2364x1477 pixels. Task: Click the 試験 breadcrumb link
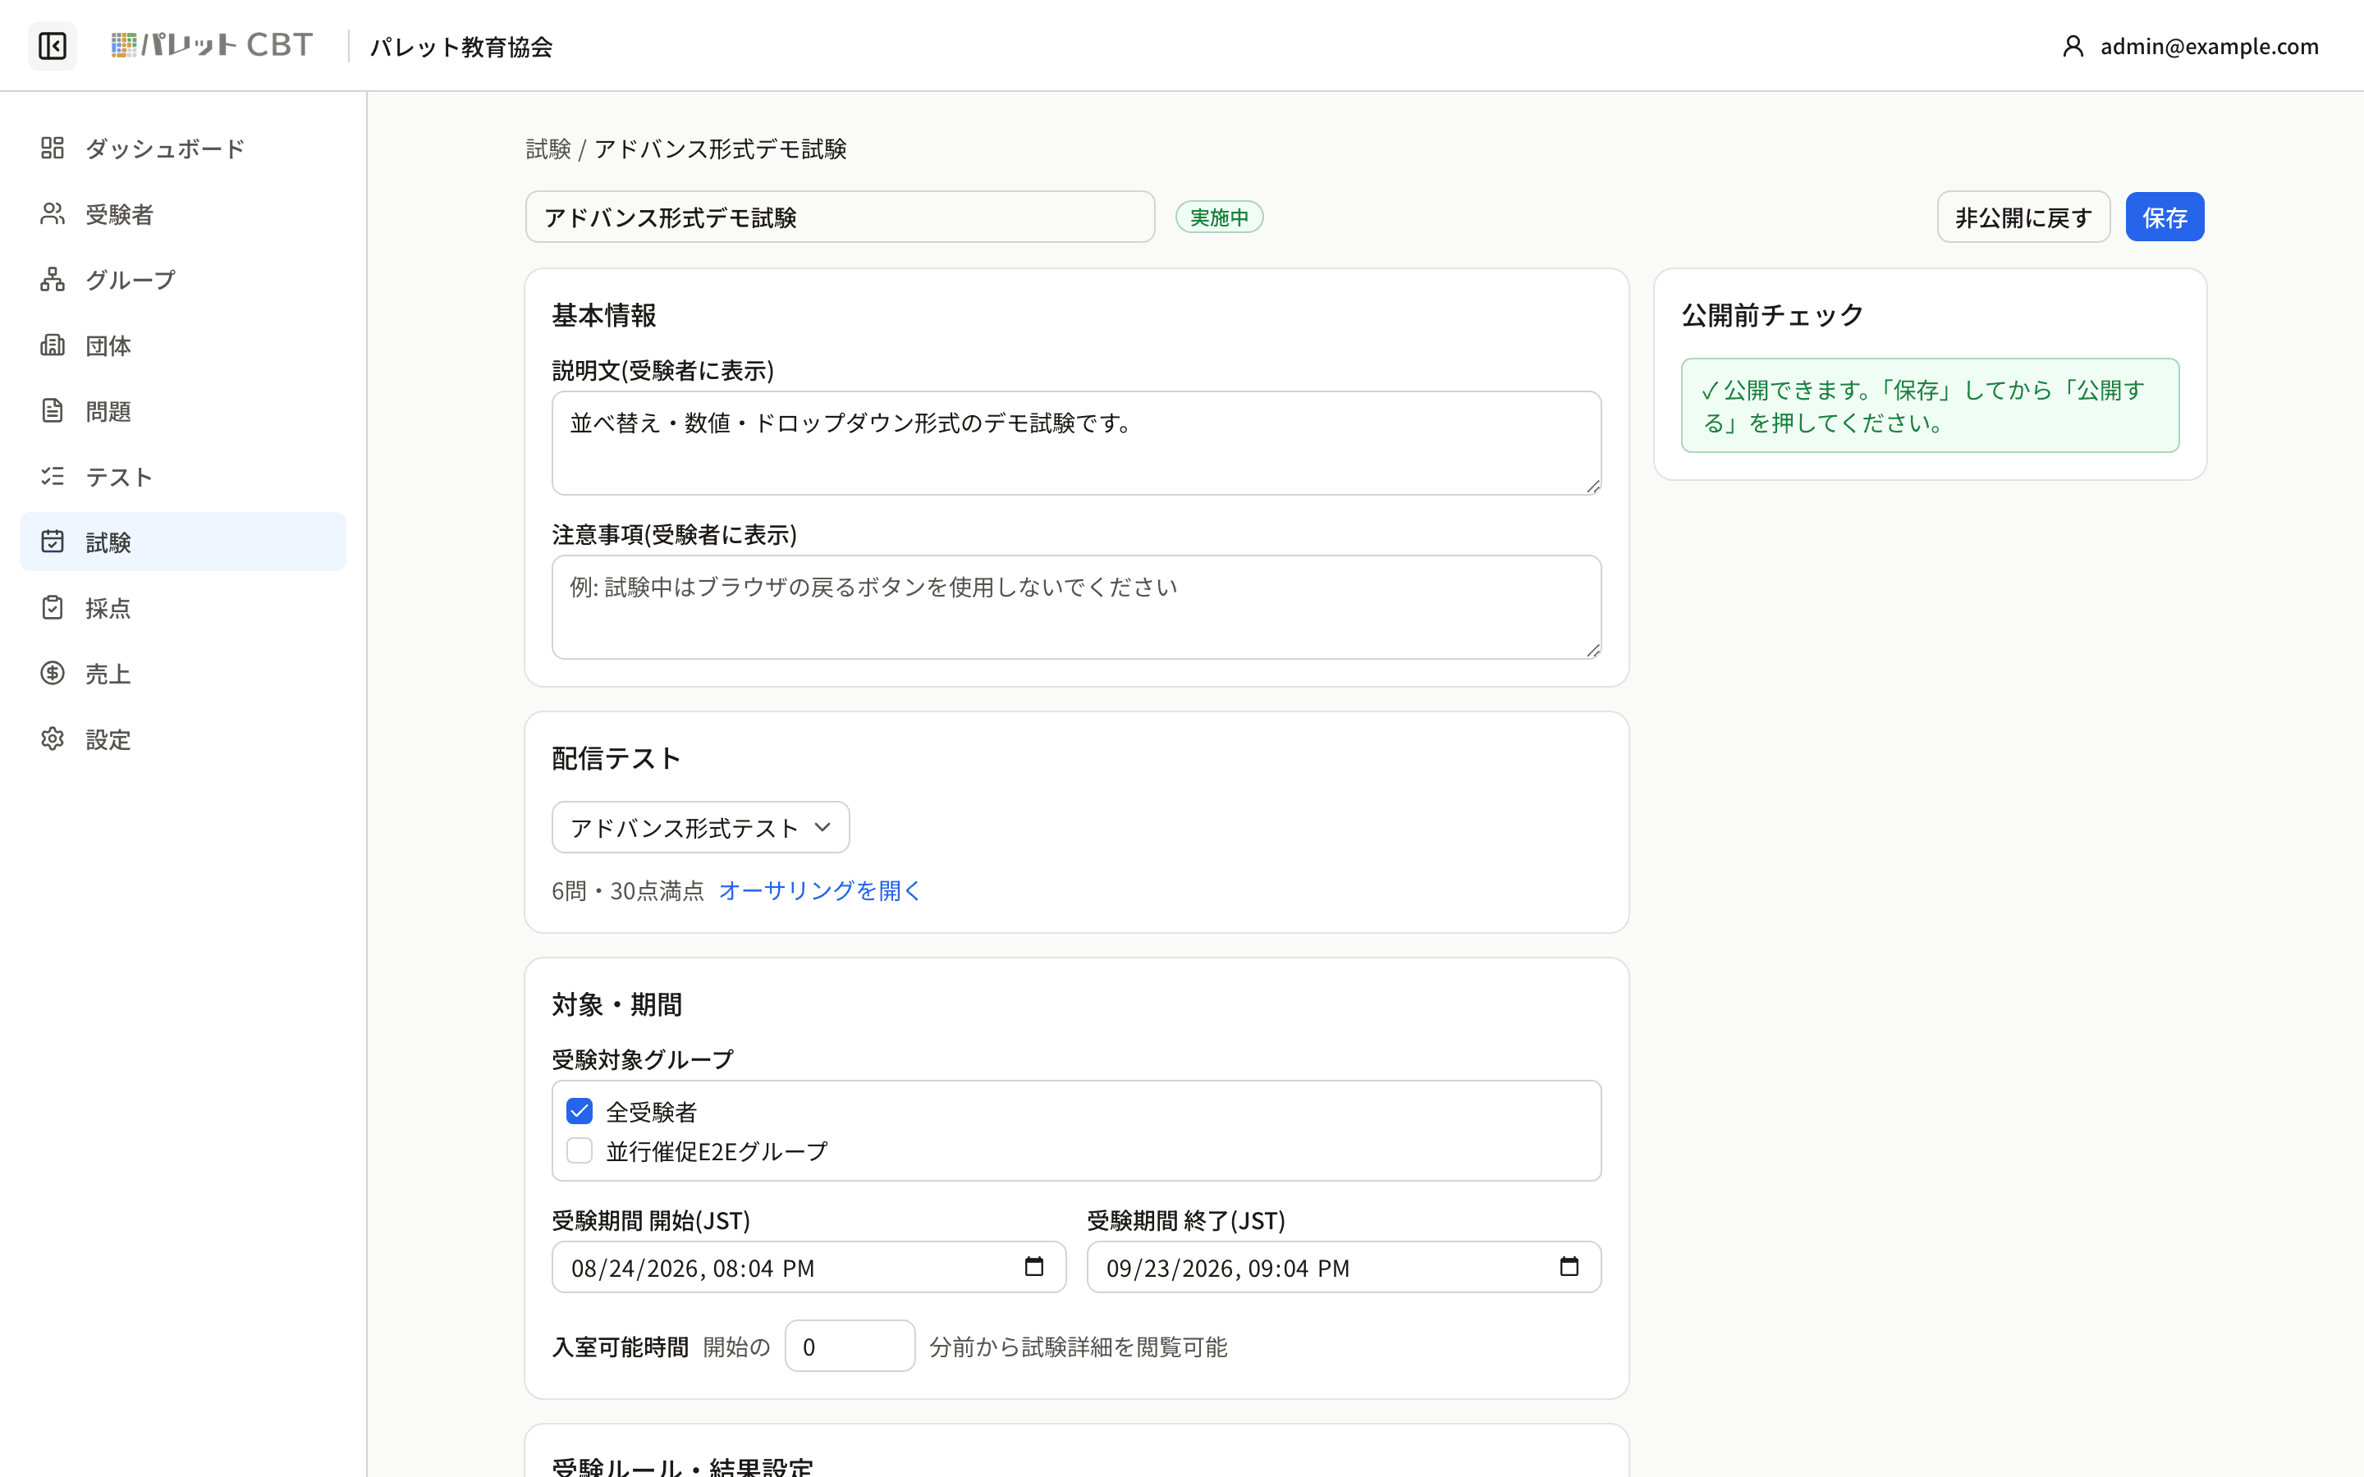[x=548, y=149]
